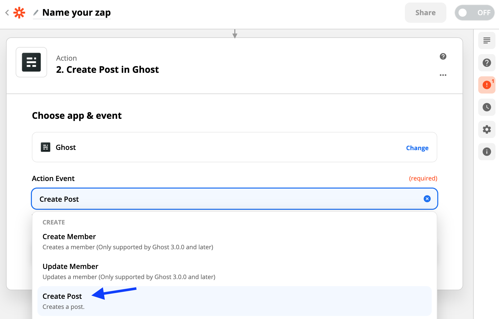Open the orange error alerts icon

pos(487,85)
